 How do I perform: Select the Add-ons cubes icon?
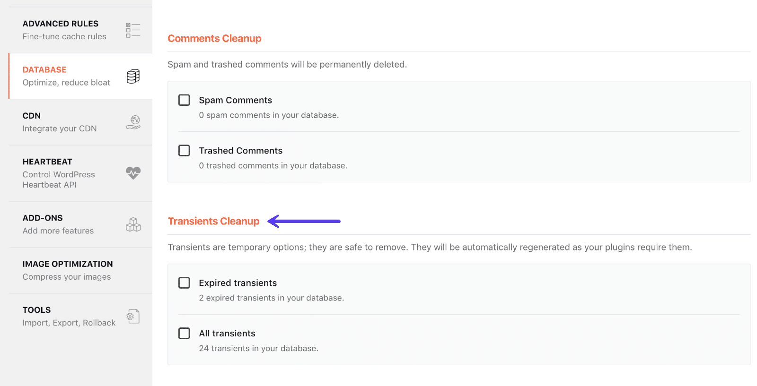tap(133, 224)
